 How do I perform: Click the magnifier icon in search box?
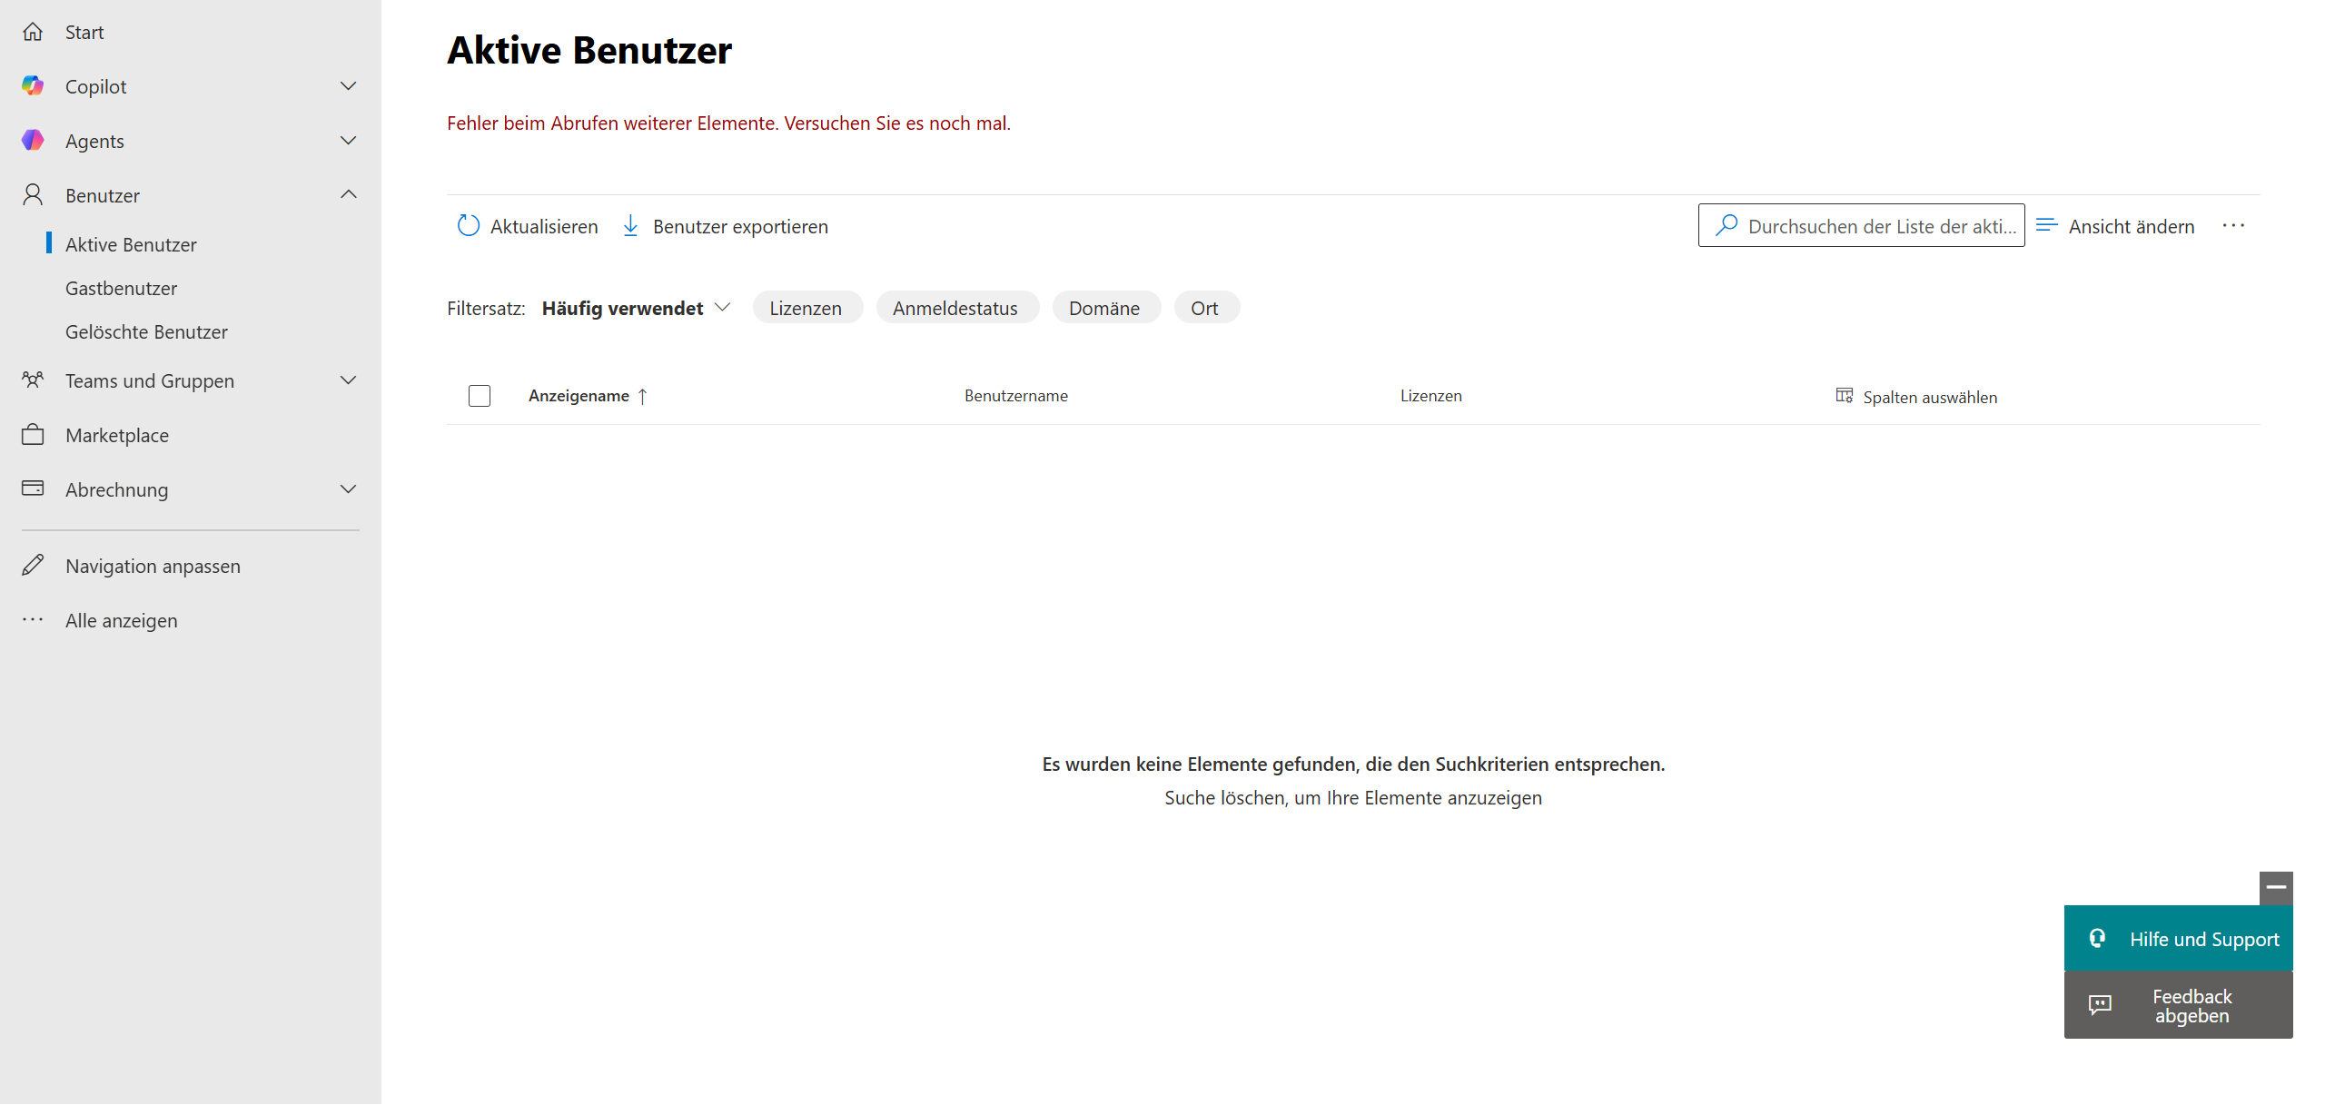click(x=1726, y=225)
